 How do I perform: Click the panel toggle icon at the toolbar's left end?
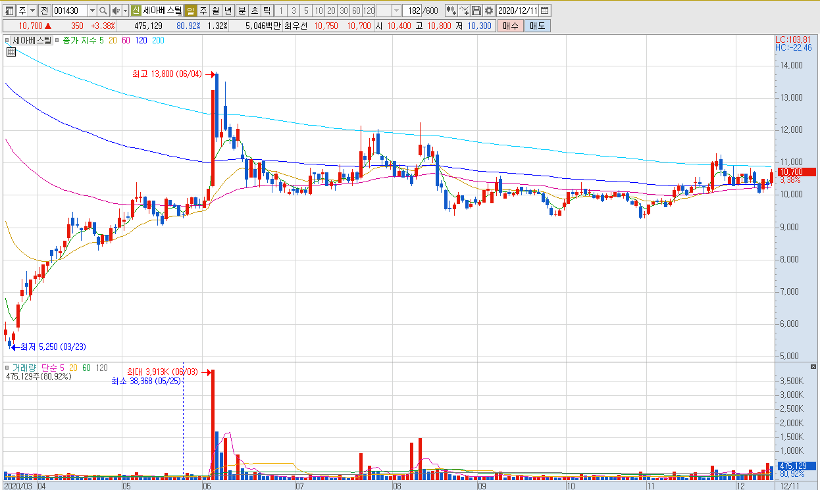[x=9, y=11]
